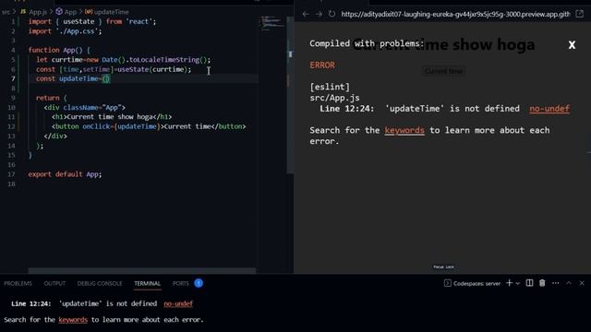
Task: Click './App.css' import string
Action: coord(78,31)
